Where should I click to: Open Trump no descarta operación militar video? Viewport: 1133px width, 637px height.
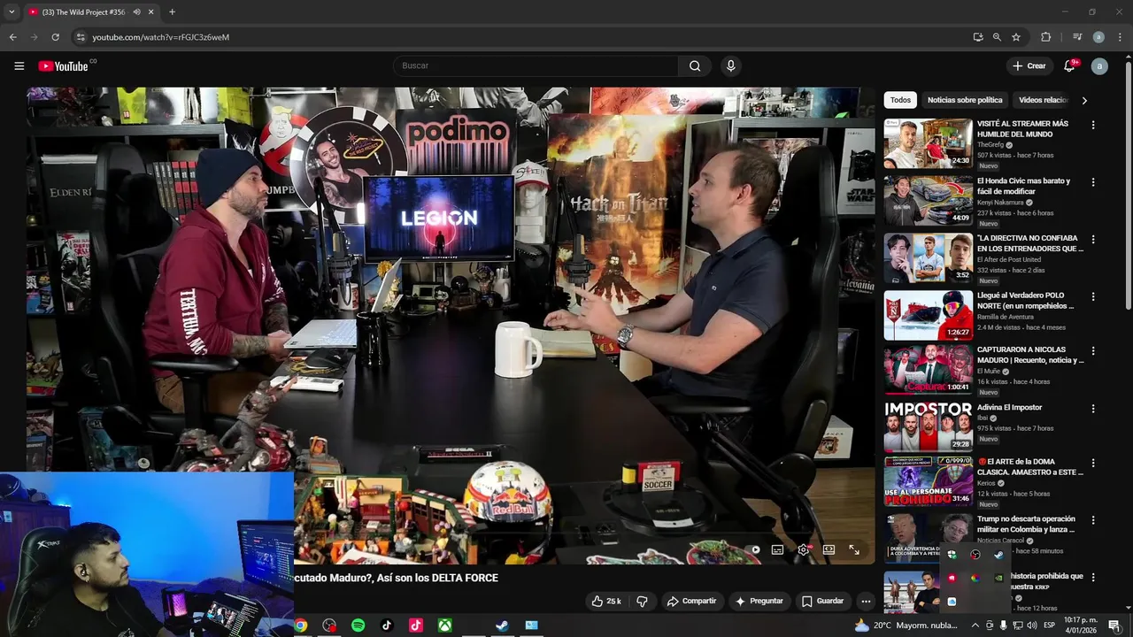click(1026, 524)
